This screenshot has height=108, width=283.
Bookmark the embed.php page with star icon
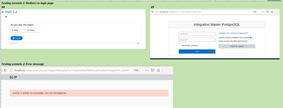click(158, 70)
